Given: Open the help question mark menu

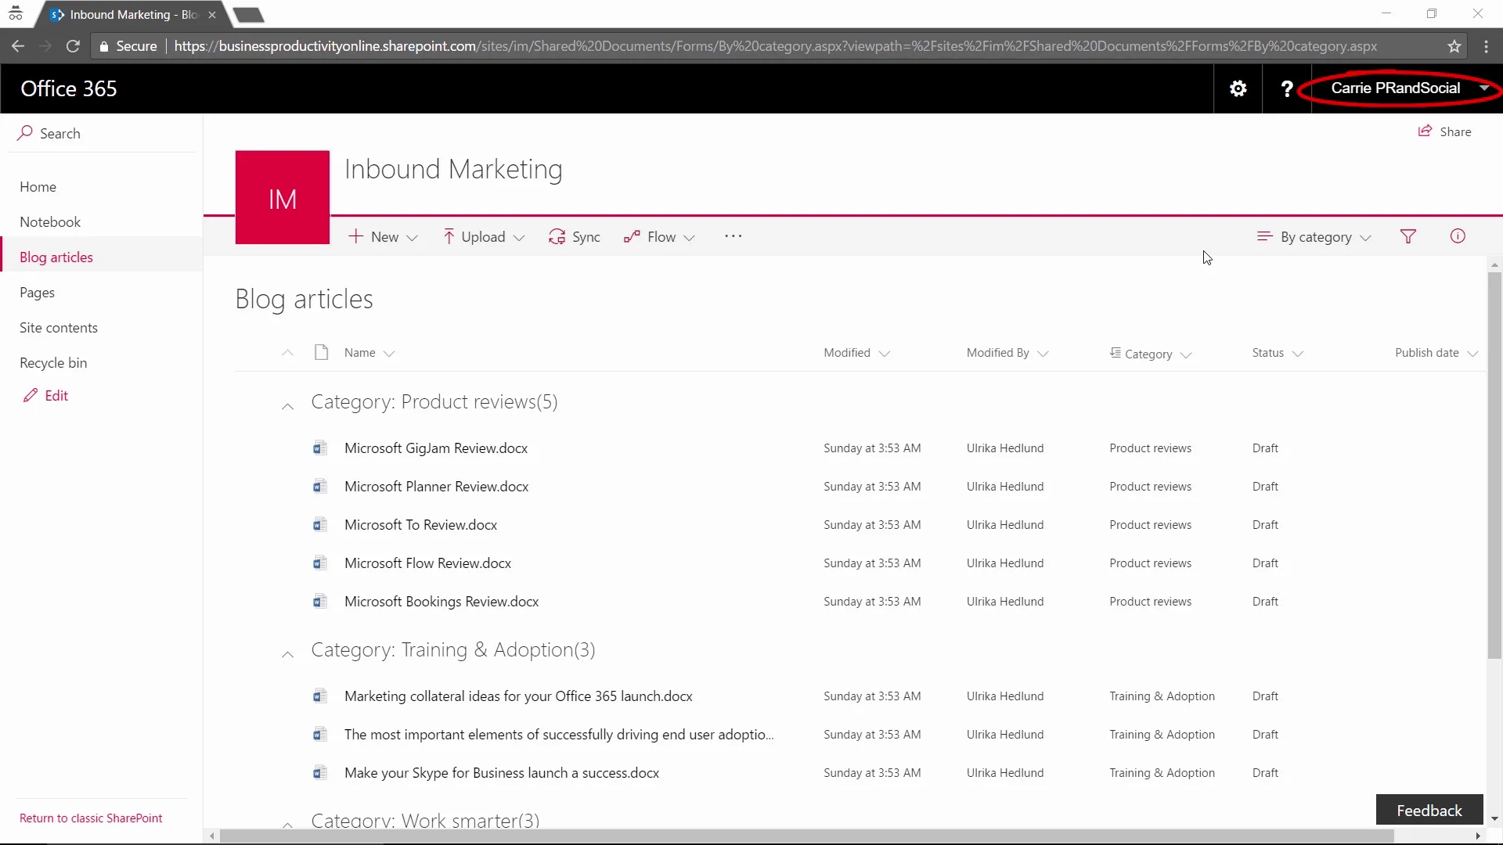Looking at the screenshot, I should (1286, 88).
